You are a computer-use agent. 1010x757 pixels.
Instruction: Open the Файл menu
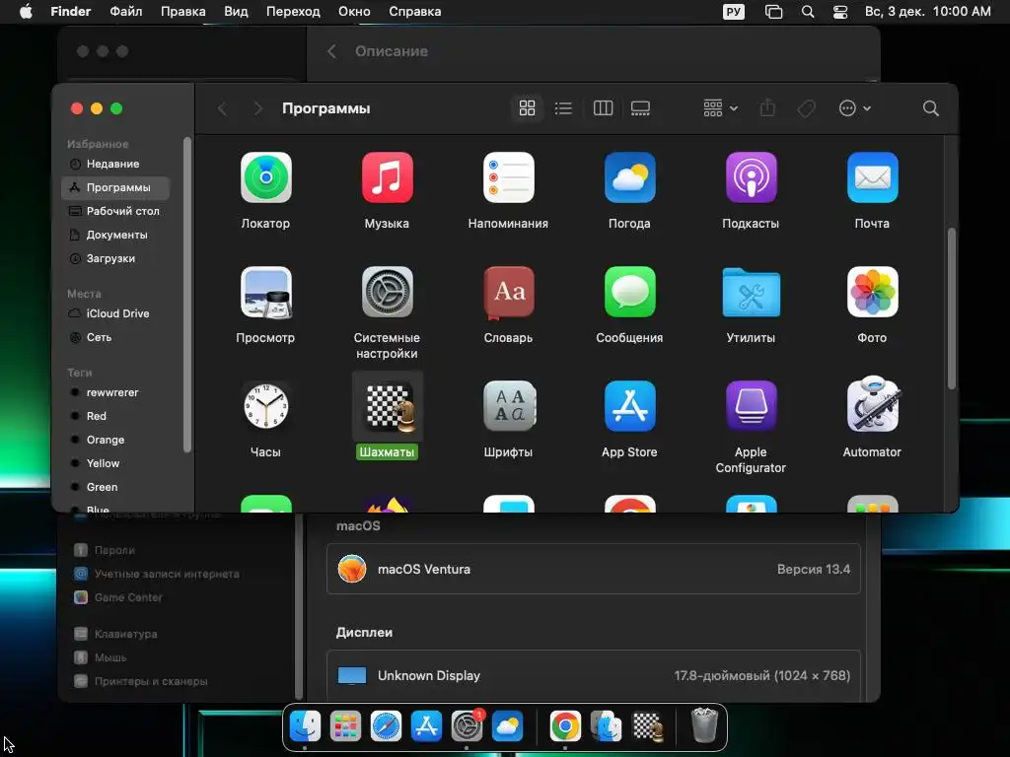pos(125,12)
